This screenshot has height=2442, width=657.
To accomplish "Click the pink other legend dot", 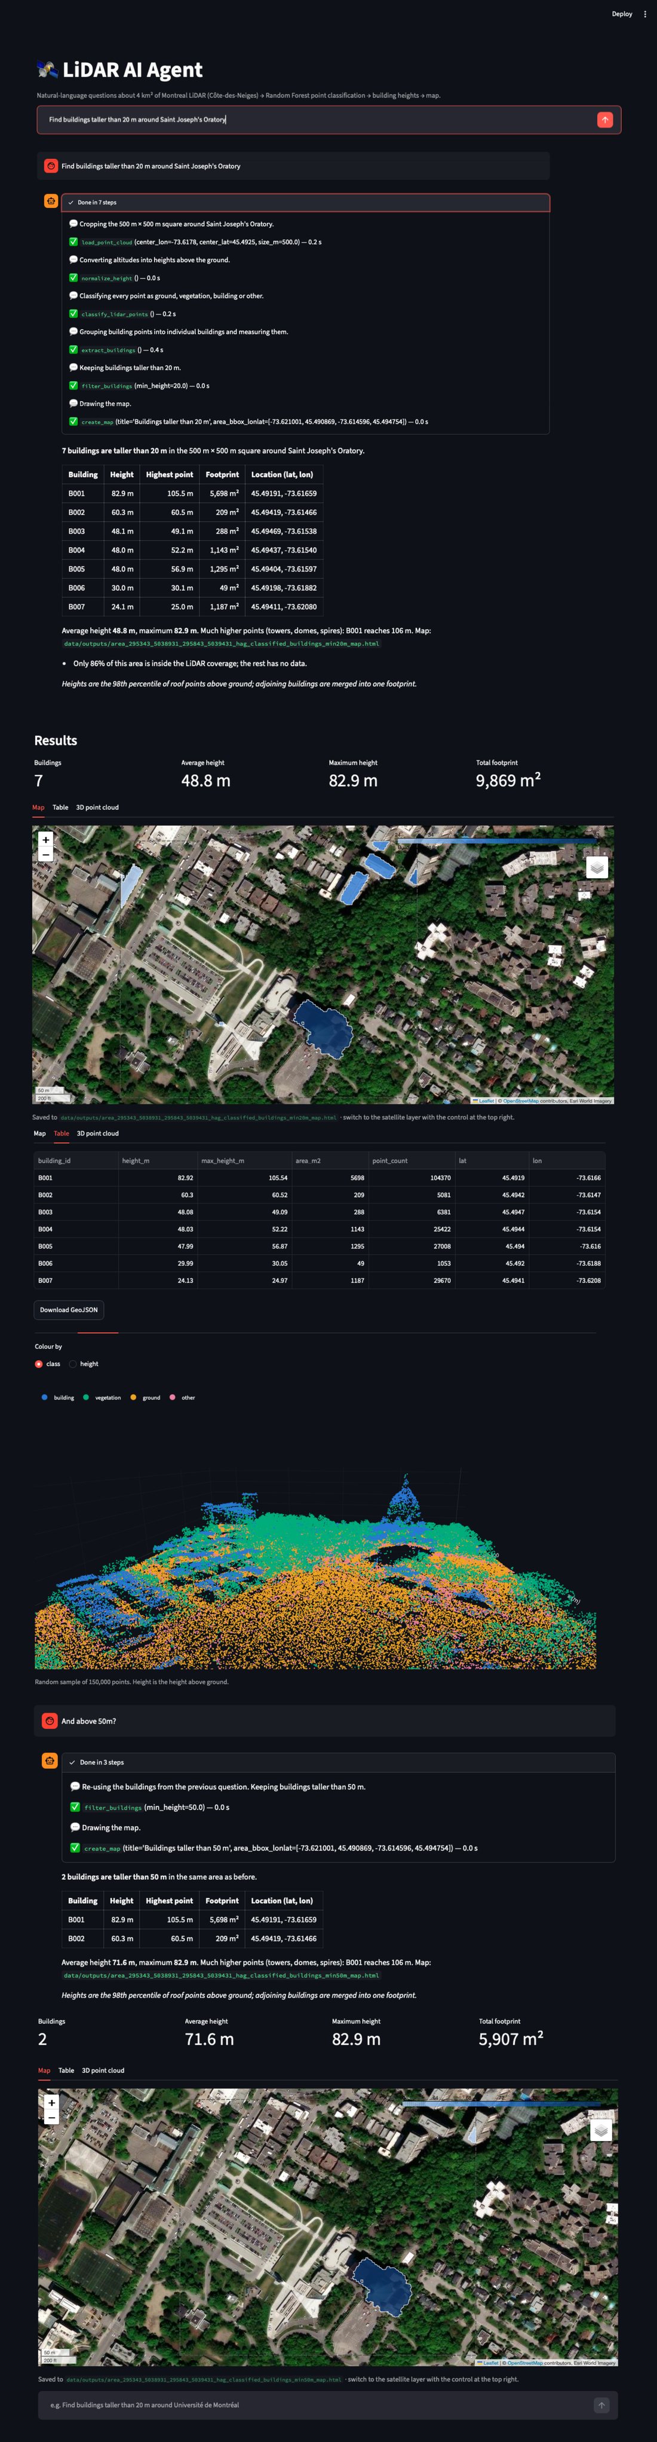I will [x=173, y=1397].
